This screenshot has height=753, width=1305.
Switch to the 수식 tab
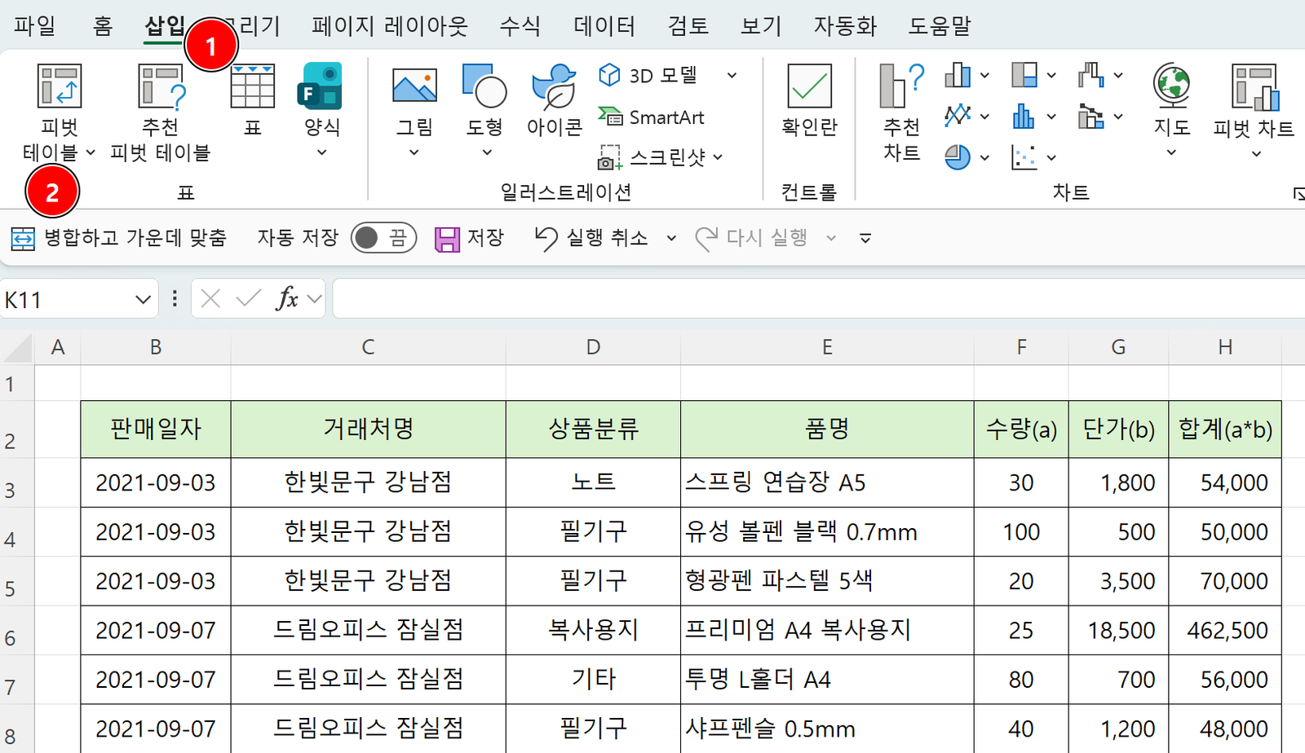520,26
